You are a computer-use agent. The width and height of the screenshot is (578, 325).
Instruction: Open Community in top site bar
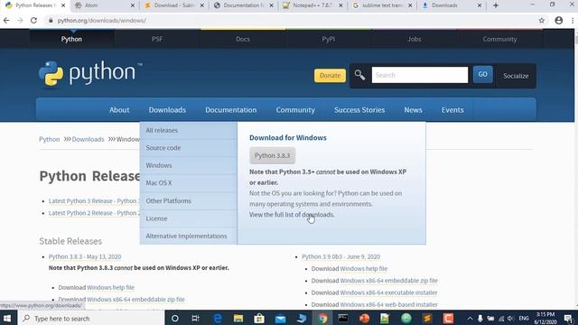click(499, 39)
